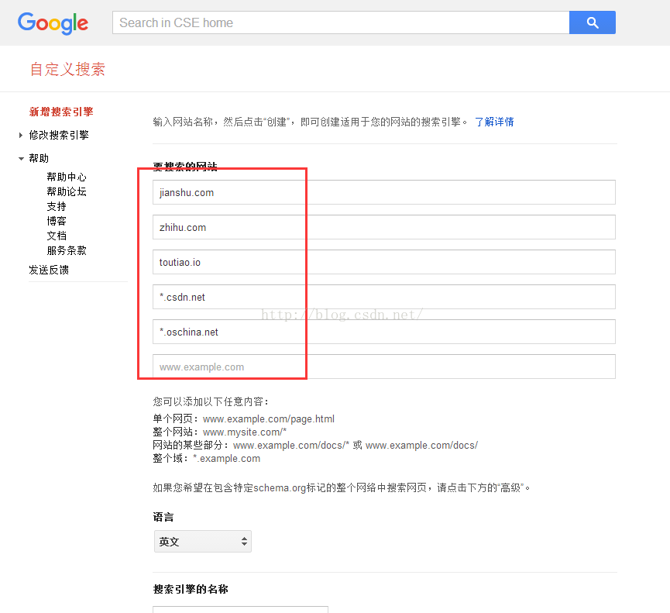Open 支持 in the help list
The height and width of the screenshot is (613, 670).
57,206
